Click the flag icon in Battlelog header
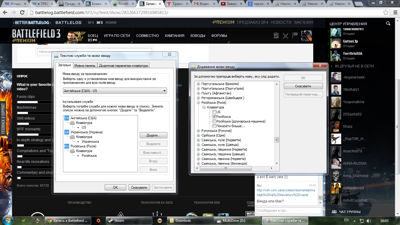The width and height of the screenshot is (400, 225). click(295, 35)
